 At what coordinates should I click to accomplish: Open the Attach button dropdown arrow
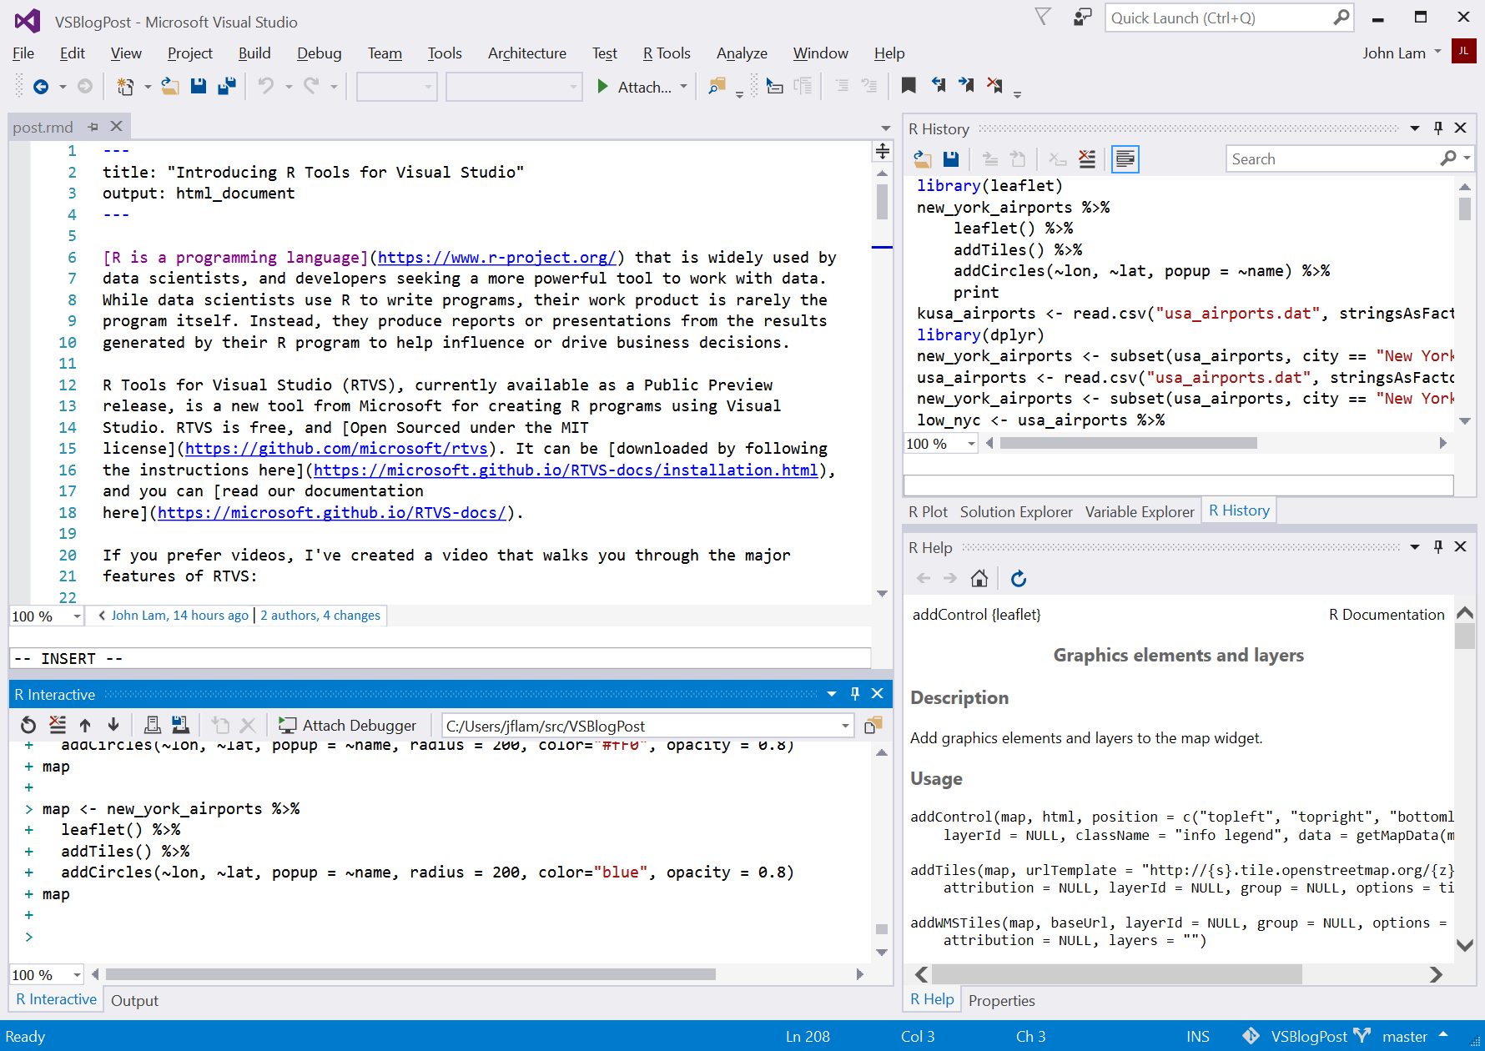[684, 86]
